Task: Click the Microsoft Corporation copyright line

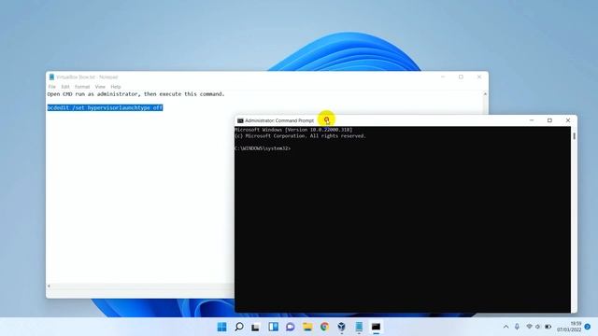Action: 300,136
